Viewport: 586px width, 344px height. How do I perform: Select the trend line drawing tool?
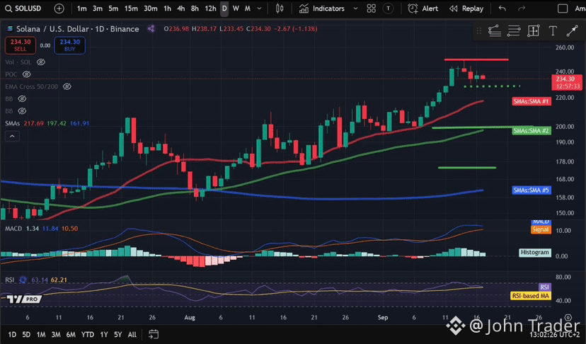(x=495, y=31)
